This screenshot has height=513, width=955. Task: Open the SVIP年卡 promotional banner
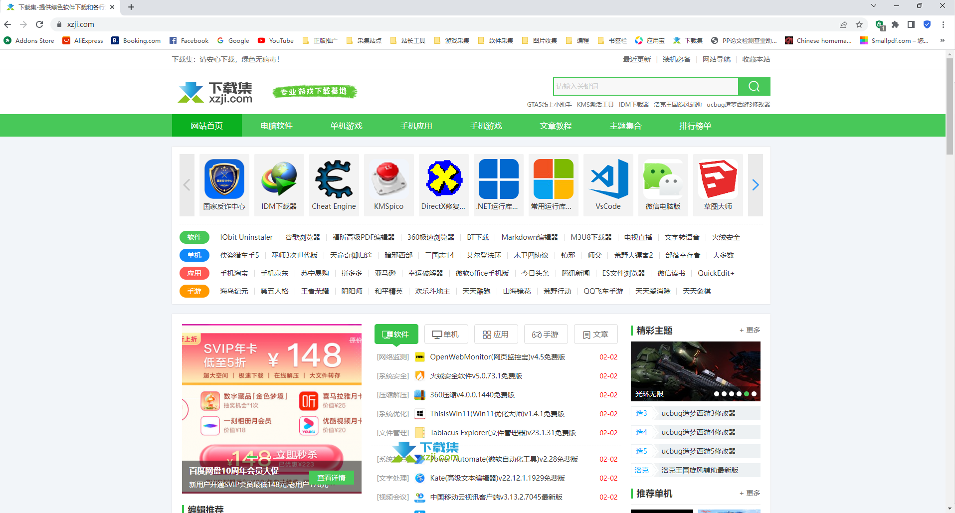[x=272, y=409]
